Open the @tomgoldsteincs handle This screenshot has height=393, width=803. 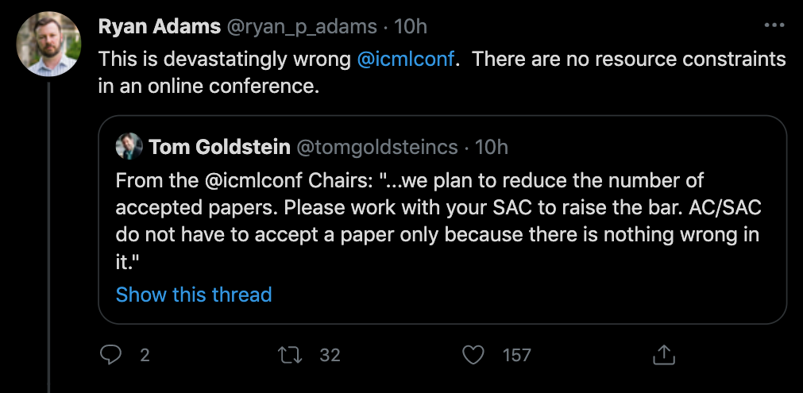377,148
